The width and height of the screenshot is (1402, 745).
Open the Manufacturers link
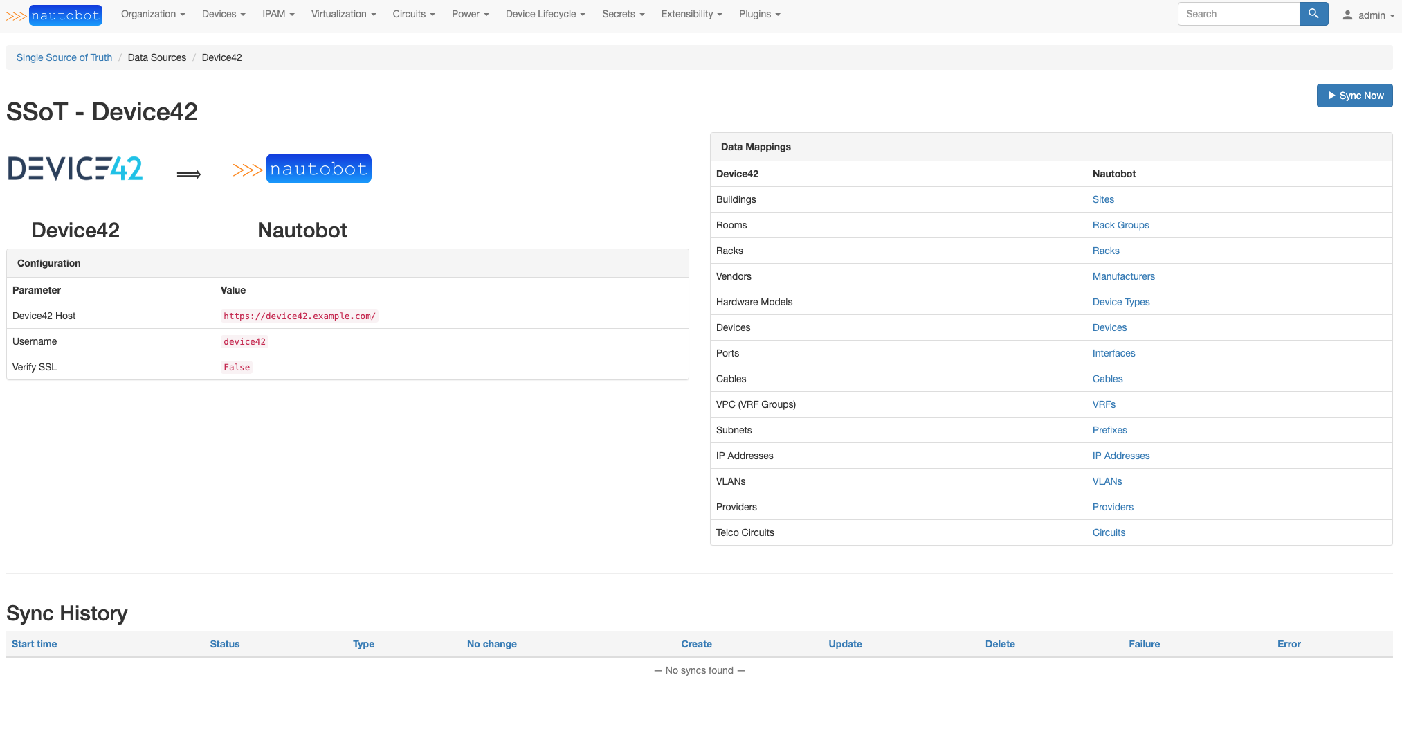pos(1123,276)
